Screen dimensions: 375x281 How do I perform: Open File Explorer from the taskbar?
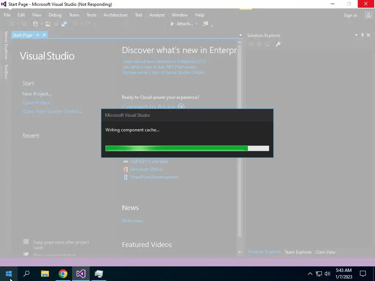click(45, 274)
